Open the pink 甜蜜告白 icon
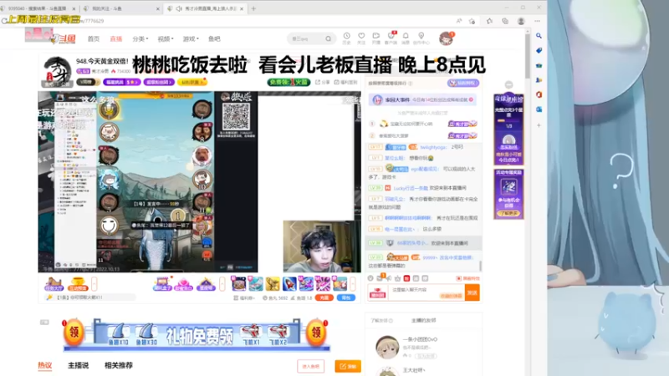This screenshot has width=669, height=376. point(183,284)
